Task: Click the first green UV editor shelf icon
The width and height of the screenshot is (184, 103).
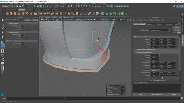Action: click(x=103, y=13)
